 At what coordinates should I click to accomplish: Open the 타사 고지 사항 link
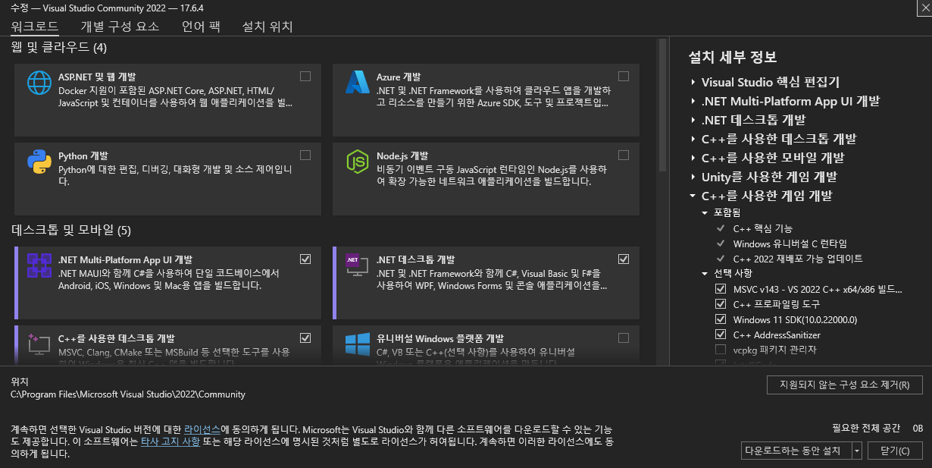(170, 441)
